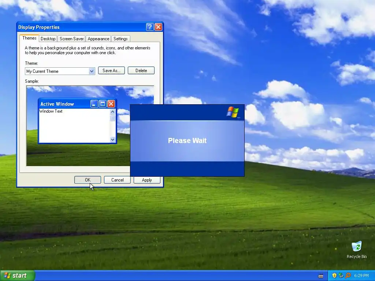375x281 pixels.
Task: Click the Safely Remove Hardware tray icon
Action: pyautogui.click(x=341, y=276)
